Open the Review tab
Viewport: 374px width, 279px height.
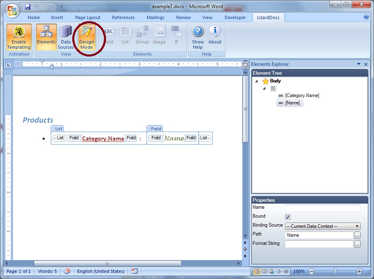[x=184, y=17]
